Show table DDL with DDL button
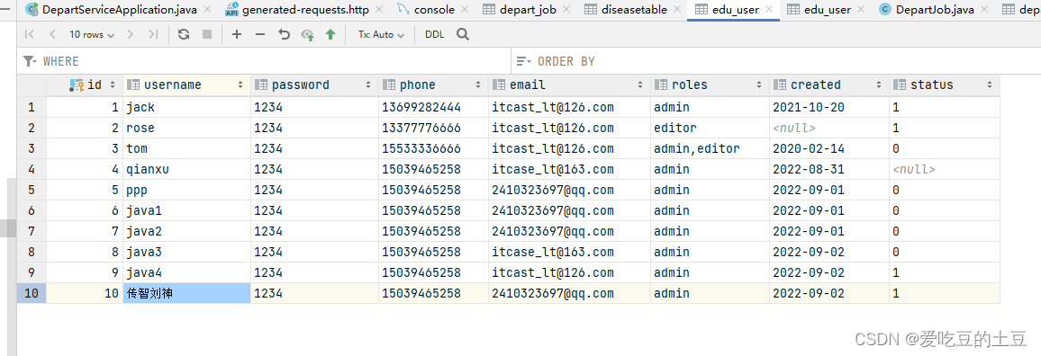This screenshot has width=1041, height=356. click(x=435, y=34)
